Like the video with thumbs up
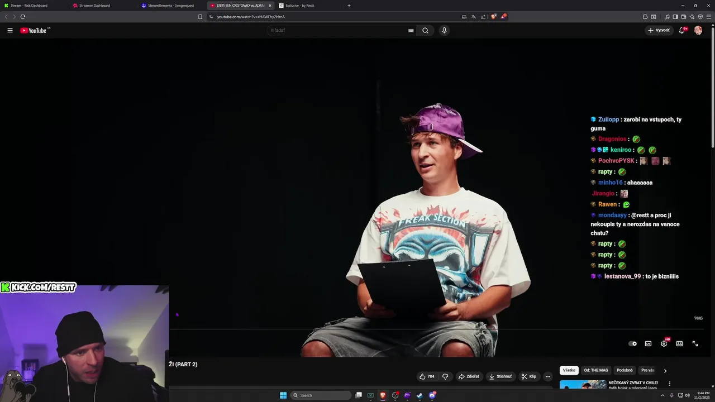The height and width of the screenshot is (402, 715). [427, 376]
